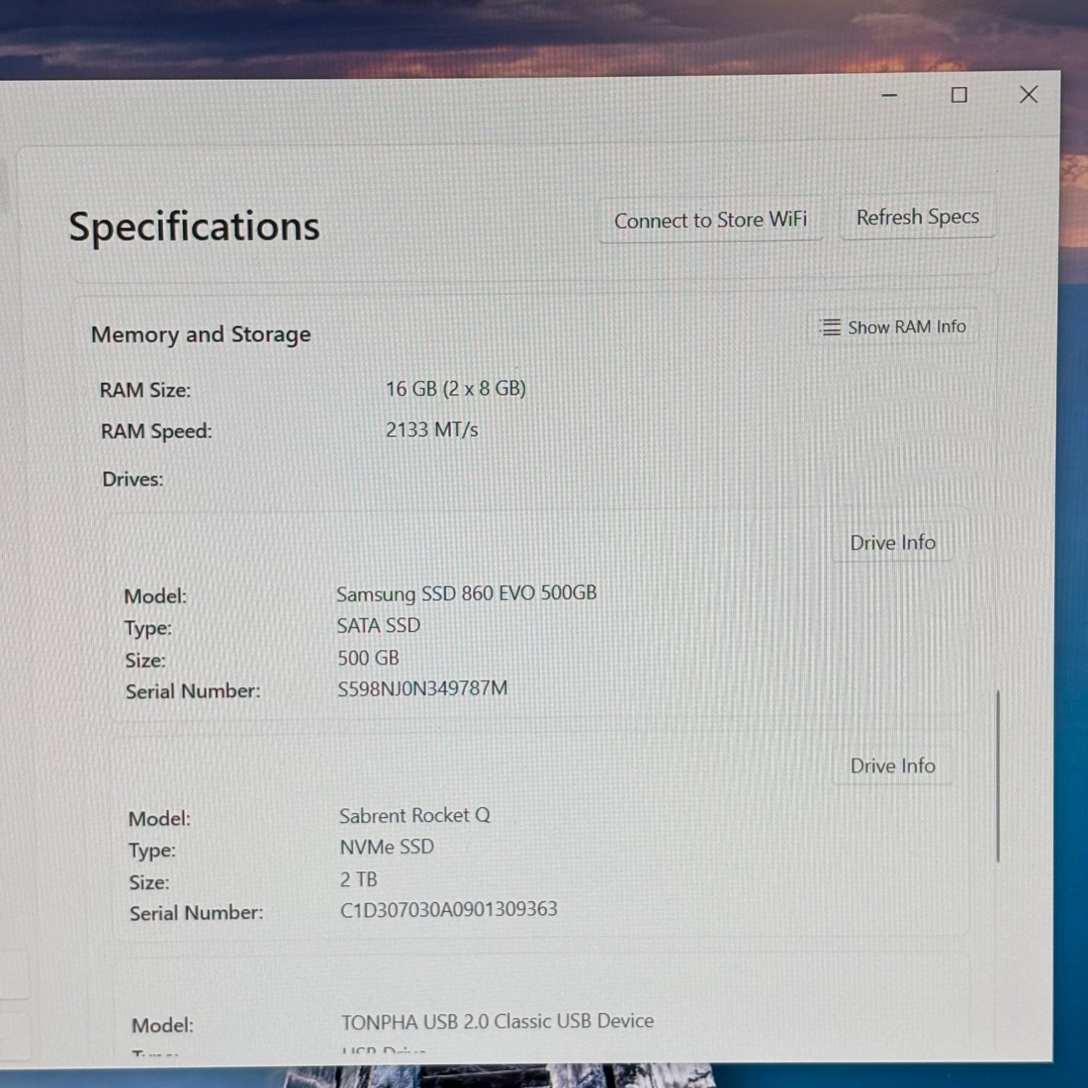Close the Specifications window
The image size is (1088, 1088).
1028,94
